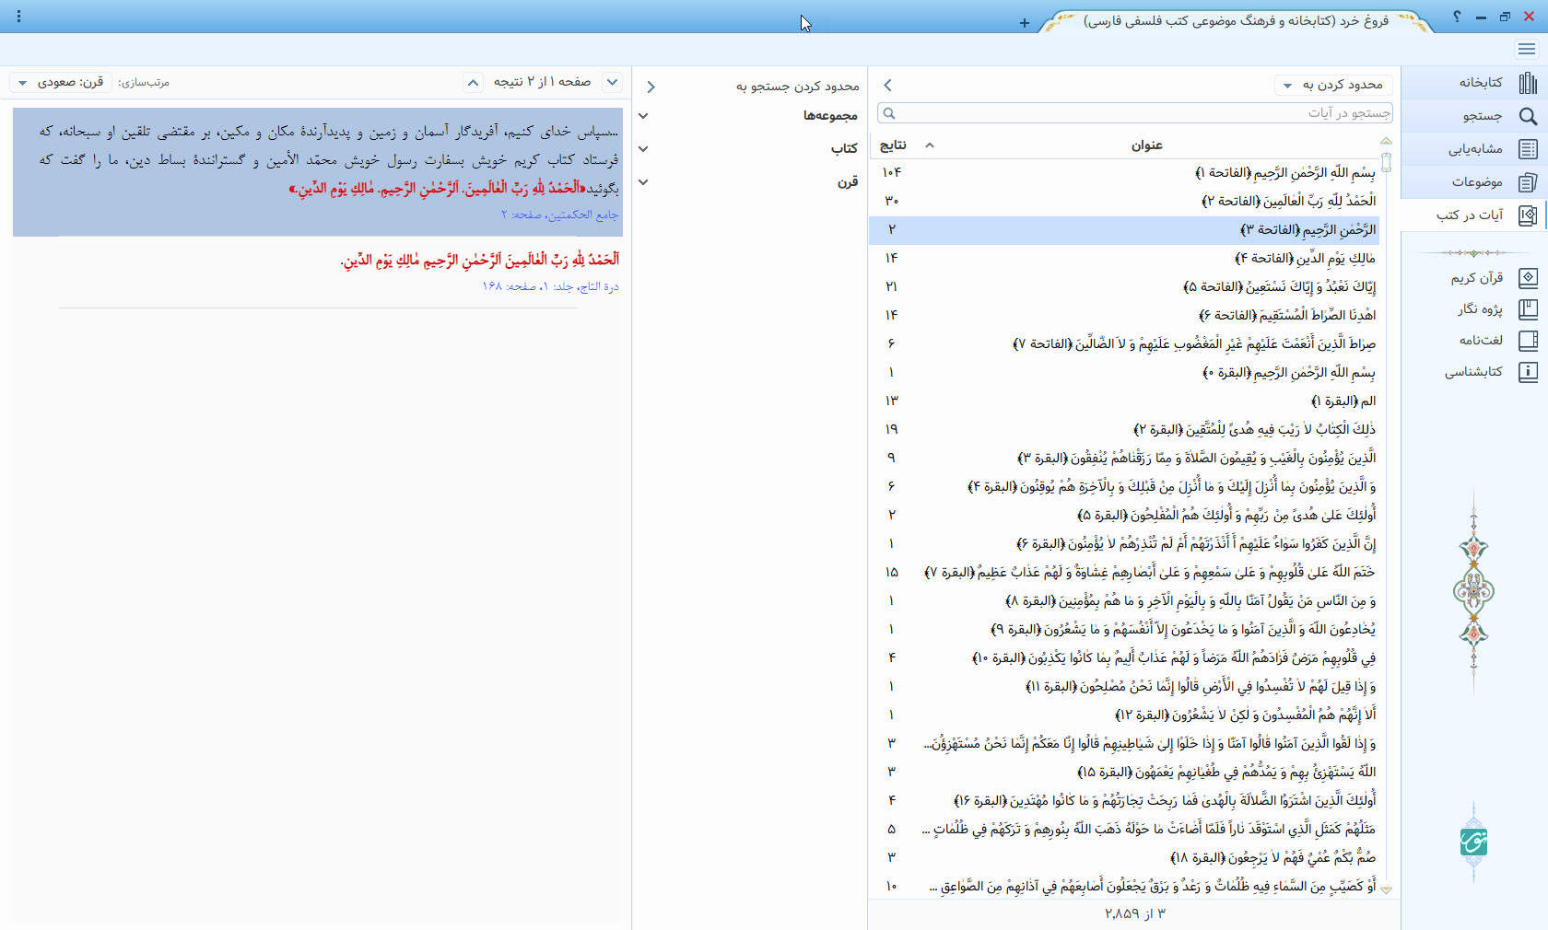Select the فروغ خرد window tab

(1236, 21)
